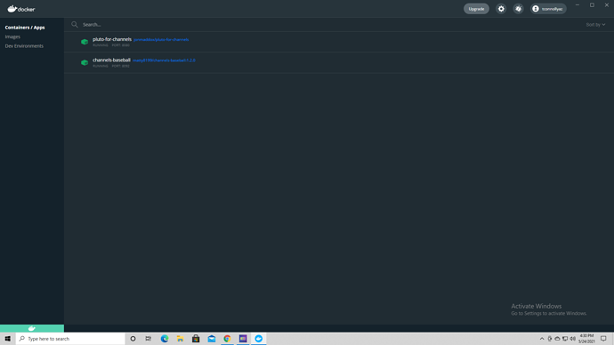The width and height of the screenshot is (614, 345).
Task: Minimize the Docker window
Action: tap(578, 5)
